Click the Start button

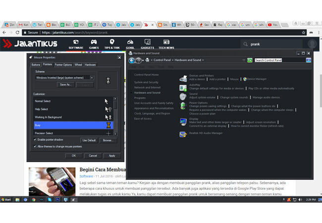[6, 200]
